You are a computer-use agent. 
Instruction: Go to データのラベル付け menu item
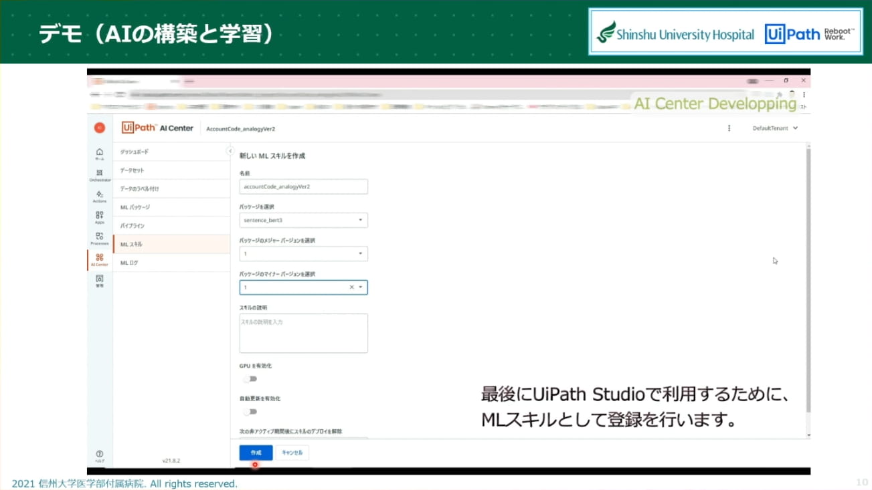(x=171, y=189)
